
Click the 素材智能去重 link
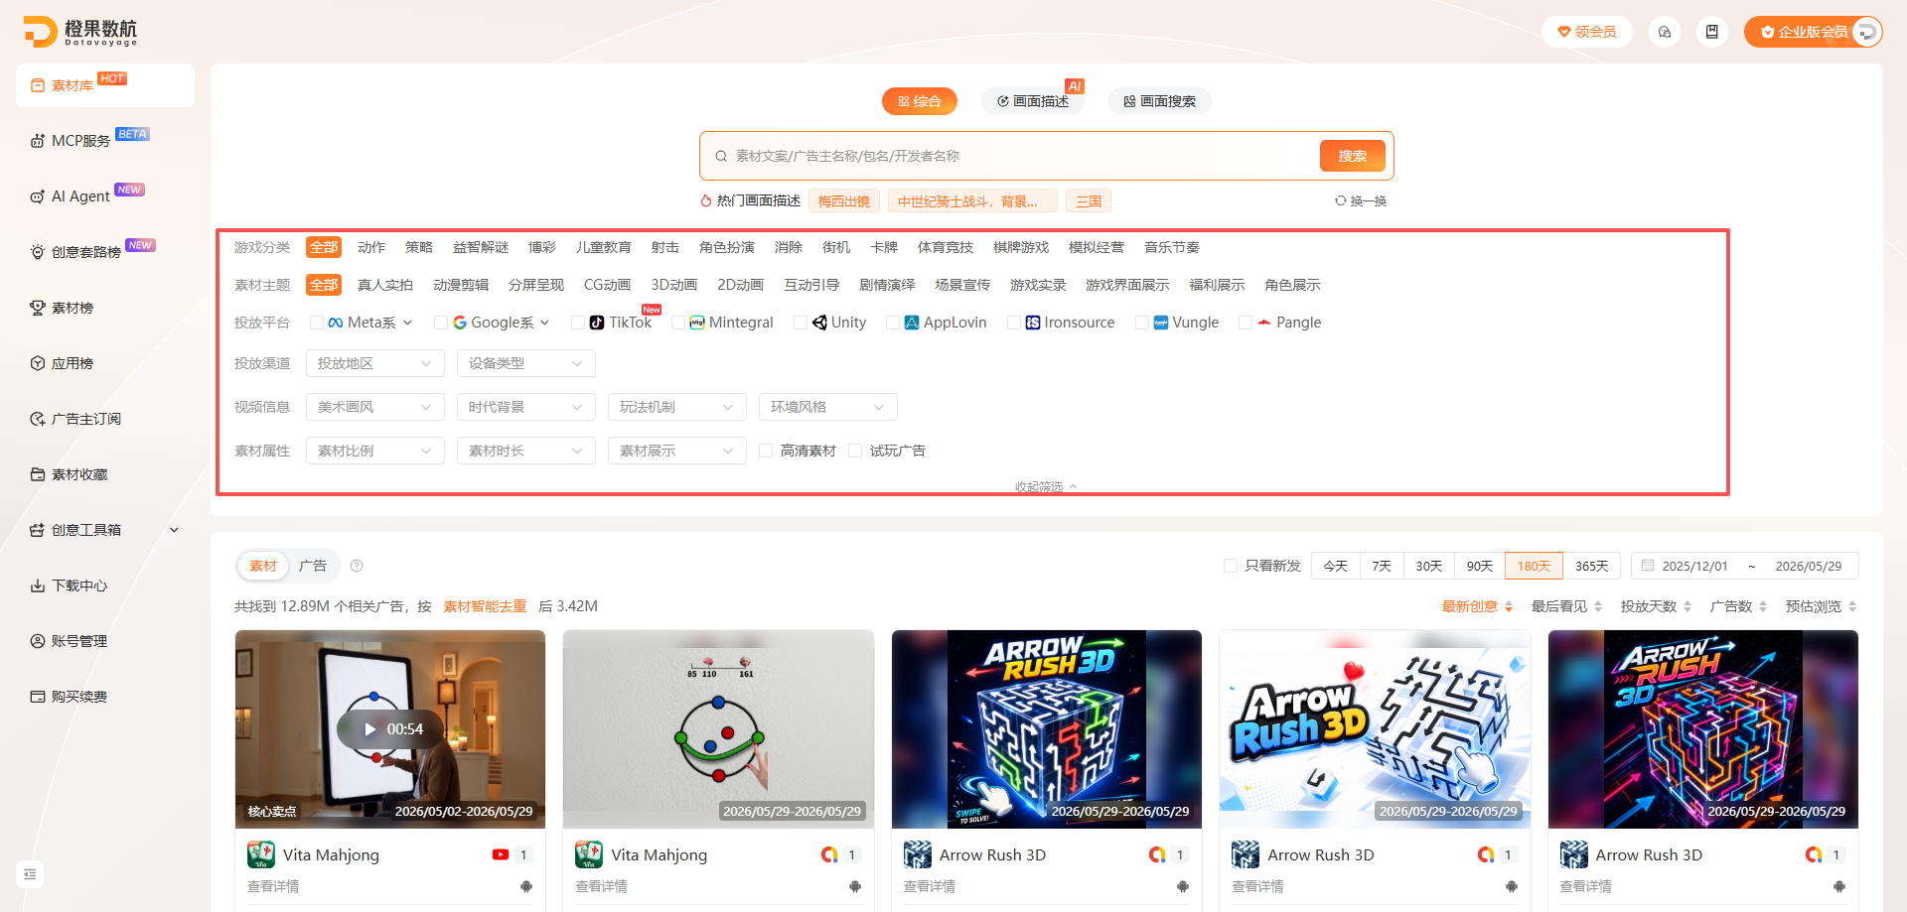point(485,606)
